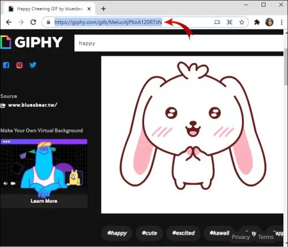Open the Privacy link
The height and width of the screenshot is (247, 288).
[x=241, y=237]
